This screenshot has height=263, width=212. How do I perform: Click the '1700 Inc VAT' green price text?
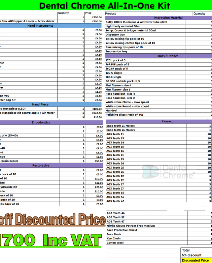50,240
